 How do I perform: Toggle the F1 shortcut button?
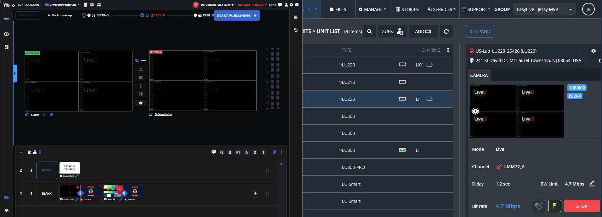point(238,152)
